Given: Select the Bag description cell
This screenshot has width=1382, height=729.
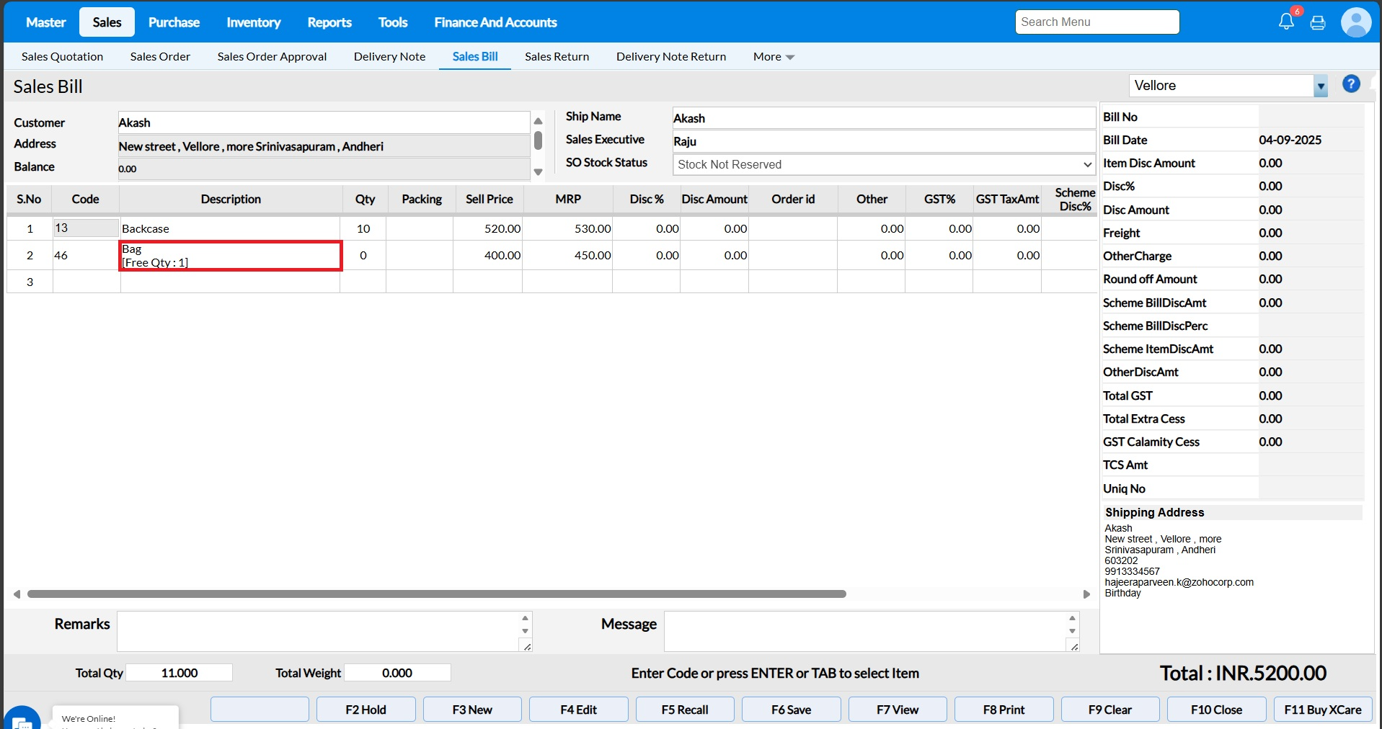Looking at the screenshot, I should point(231,256).
